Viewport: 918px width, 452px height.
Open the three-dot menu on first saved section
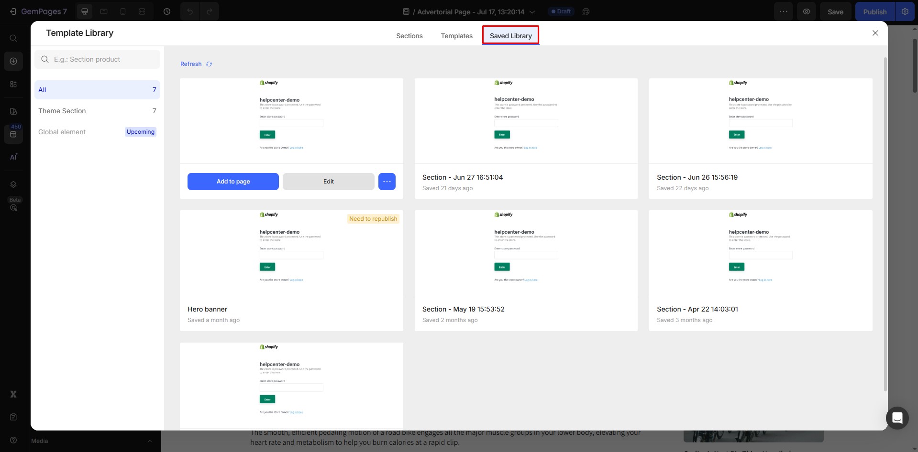coord(387,182)
